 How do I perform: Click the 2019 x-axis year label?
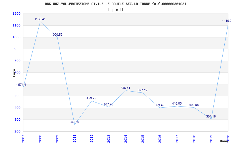[x=211, y=139]
